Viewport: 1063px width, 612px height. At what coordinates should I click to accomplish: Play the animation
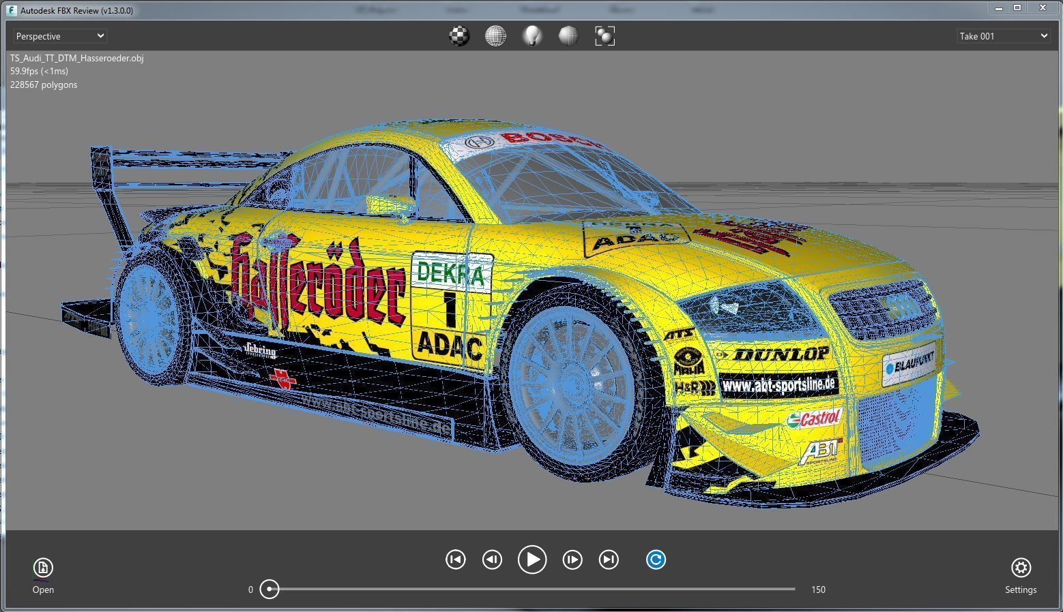click(x=532, y=560)
